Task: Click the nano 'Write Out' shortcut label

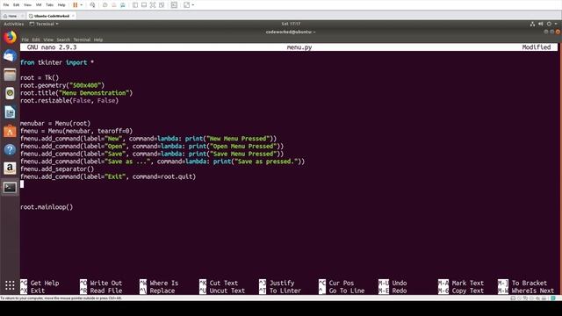Action: pyautogui.click(x=106, y=283)
